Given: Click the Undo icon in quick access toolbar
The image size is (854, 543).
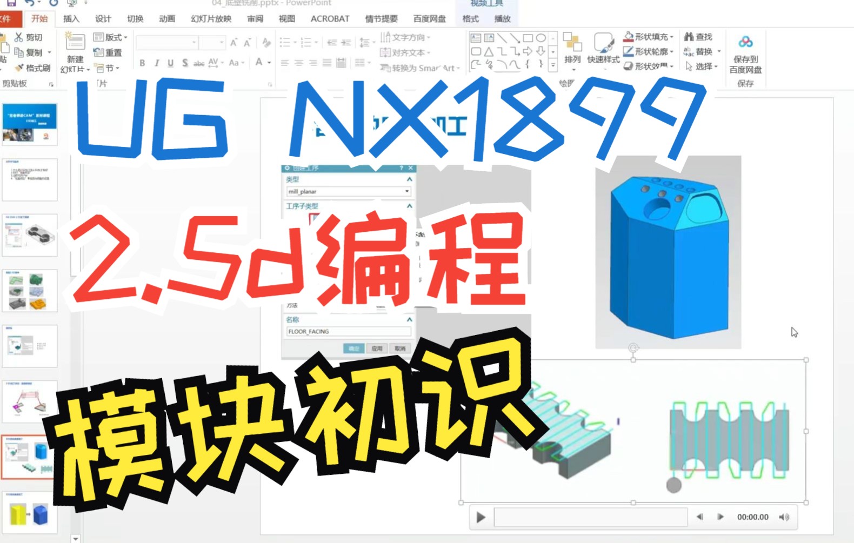Looking at the screenshot, I should pyautogui.click(x=30, y=3).
